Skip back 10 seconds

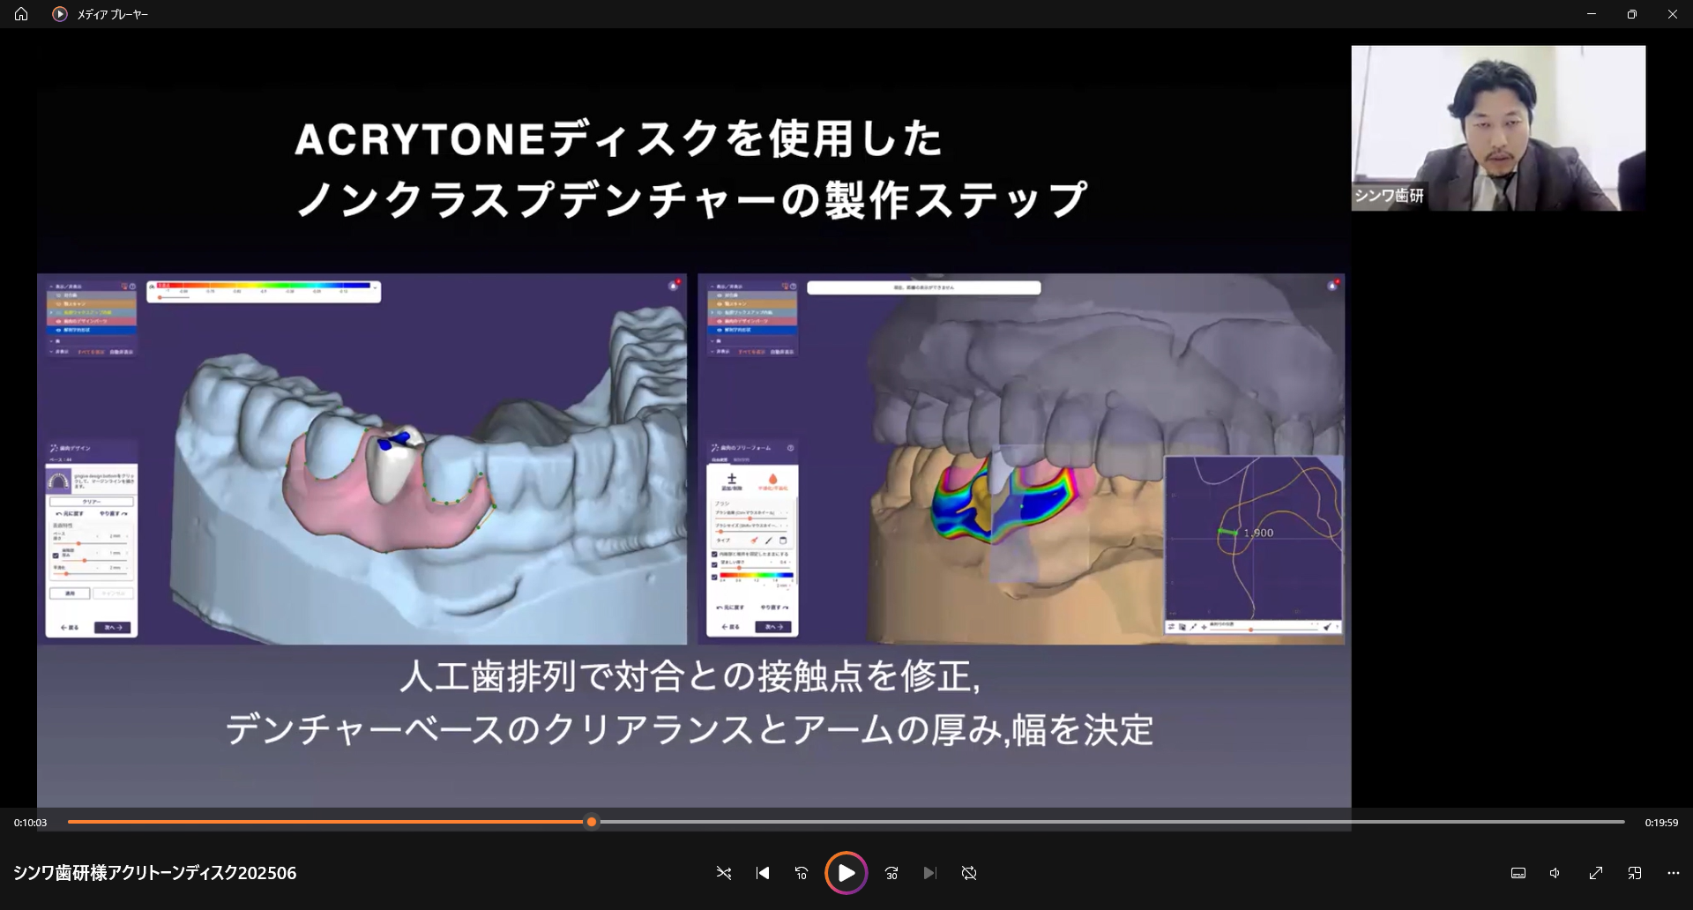pos(802,873)
